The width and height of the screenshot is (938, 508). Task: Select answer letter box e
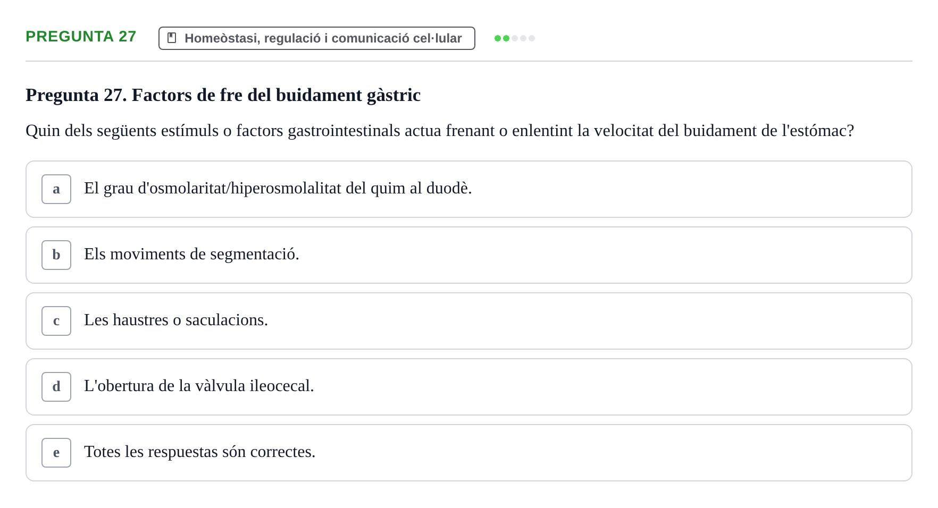(56, 453)
